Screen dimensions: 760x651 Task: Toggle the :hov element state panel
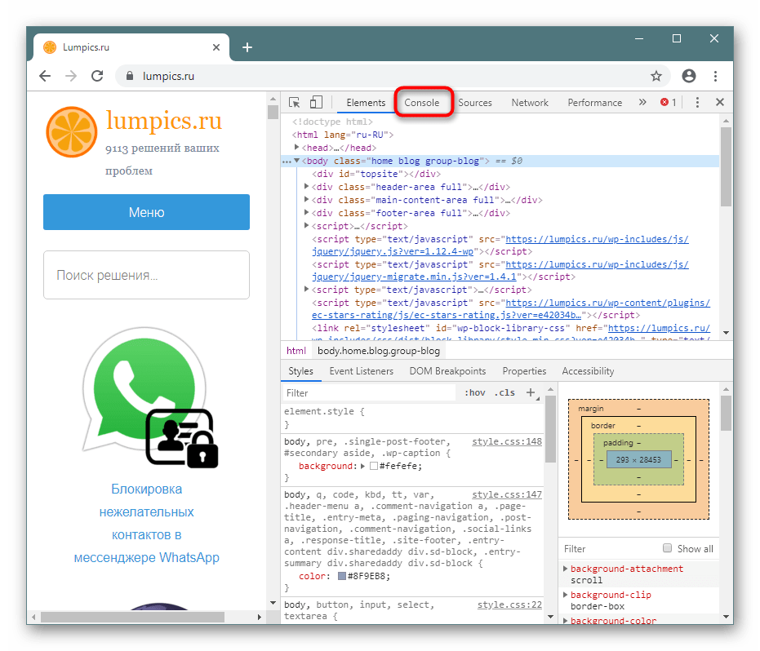[474, 393]
